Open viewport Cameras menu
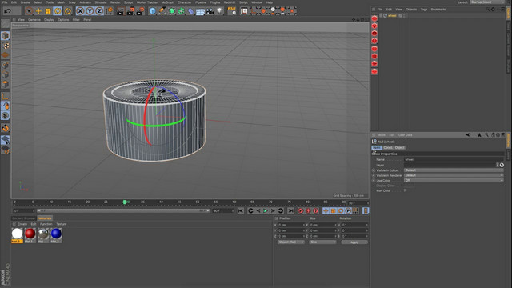Screen dimensions: 512x288 pos(34,19)
